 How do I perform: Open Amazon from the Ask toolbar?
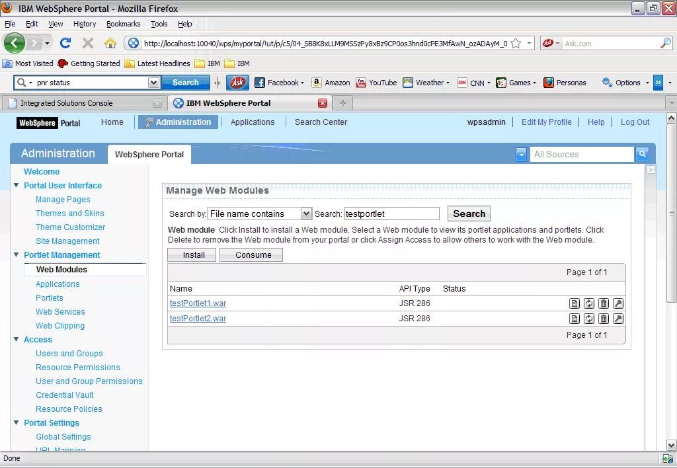331,83
